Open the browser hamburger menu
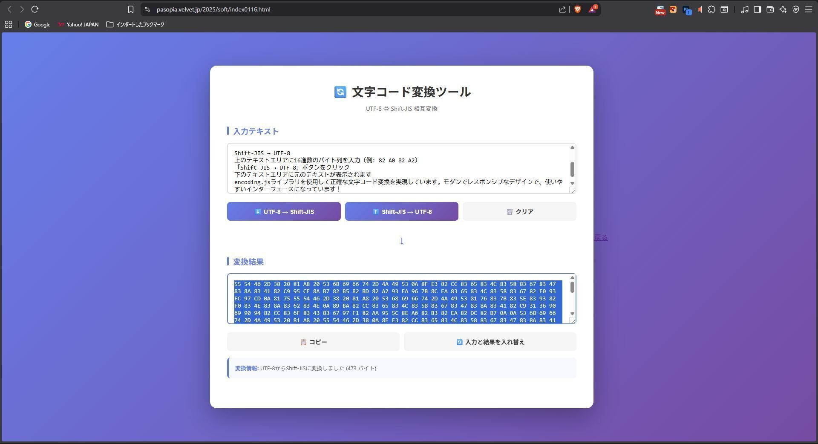The width and height of the screenshot is (818, 444). click(x=808, y=9)
